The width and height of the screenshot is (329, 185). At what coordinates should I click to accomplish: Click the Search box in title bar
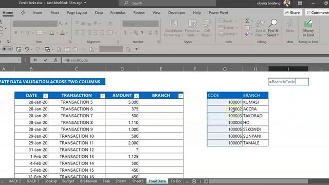point(167,3)
